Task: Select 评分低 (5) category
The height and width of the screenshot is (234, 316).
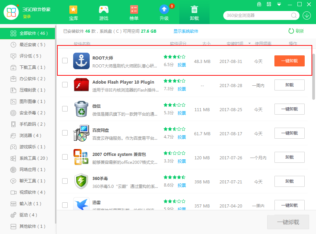Action: (27, 56)
